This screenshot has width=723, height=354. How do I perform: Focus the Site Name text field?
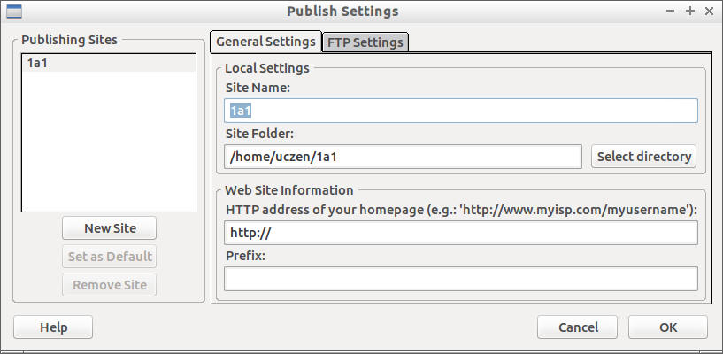tap(460, 111)
